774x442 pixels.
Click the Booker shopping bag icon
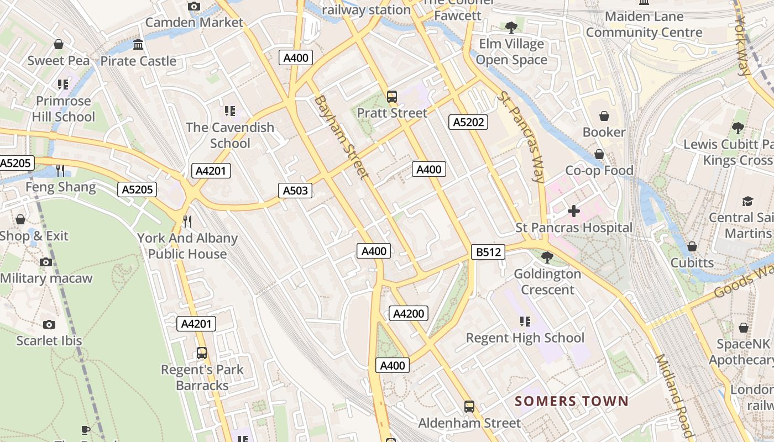click(x=604, y=116)
